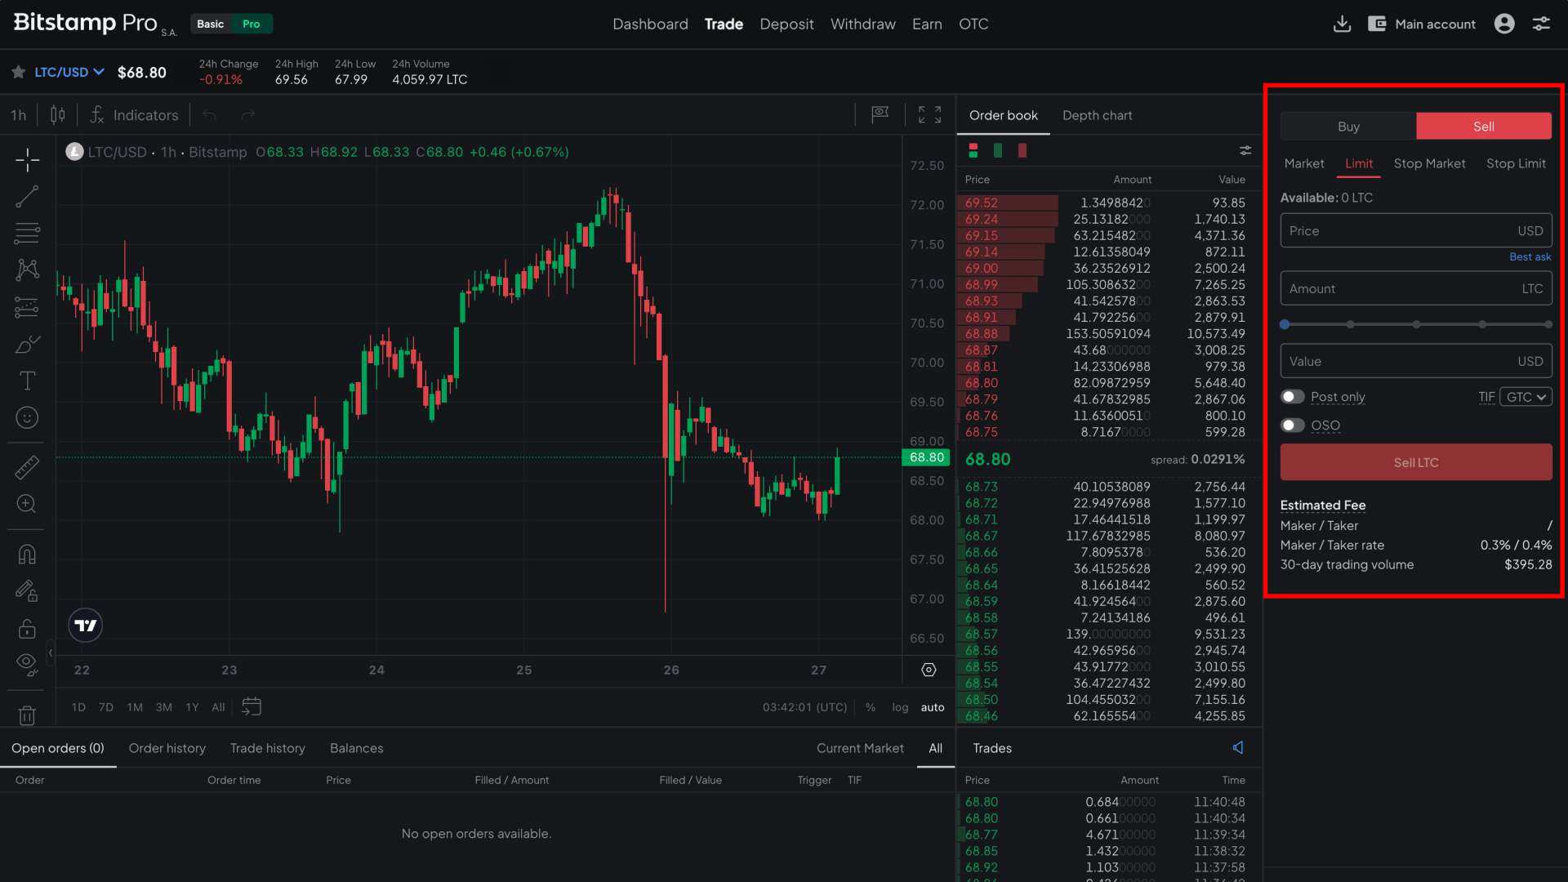Redo the chart action

pyautogui.click(x=248, y=115)
